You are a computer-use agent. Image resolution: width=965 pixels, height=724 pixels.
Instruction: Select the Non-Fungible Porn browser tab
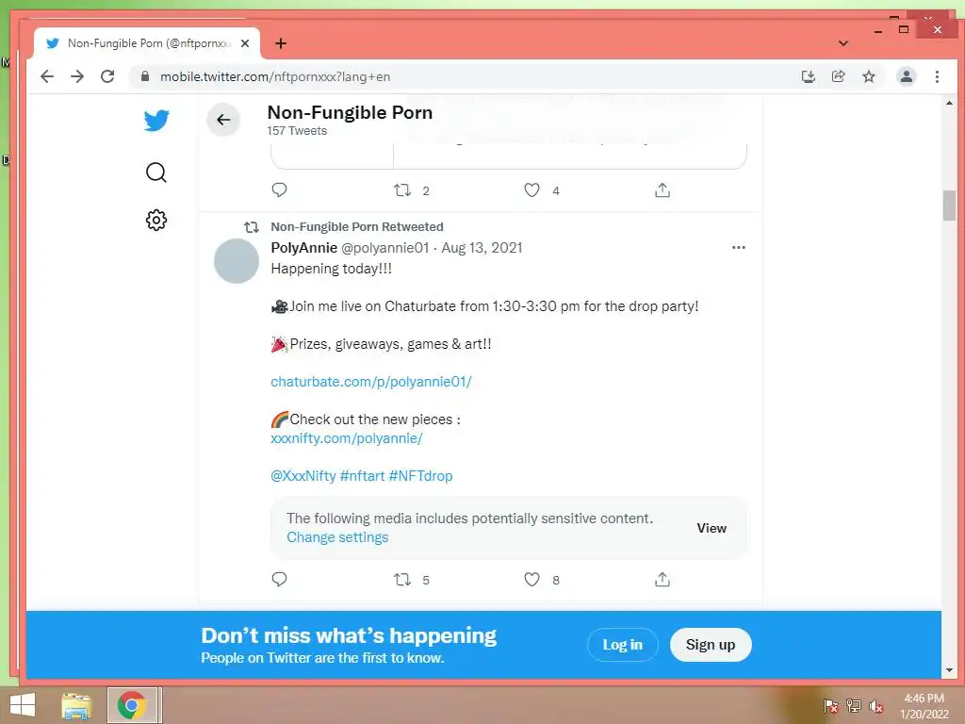[x=148, y=43]
